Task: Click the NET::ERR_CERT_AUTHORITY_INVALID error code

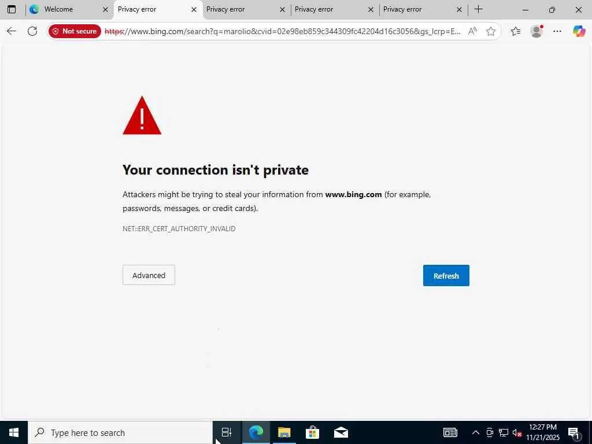Action: (x=179, y=229)
